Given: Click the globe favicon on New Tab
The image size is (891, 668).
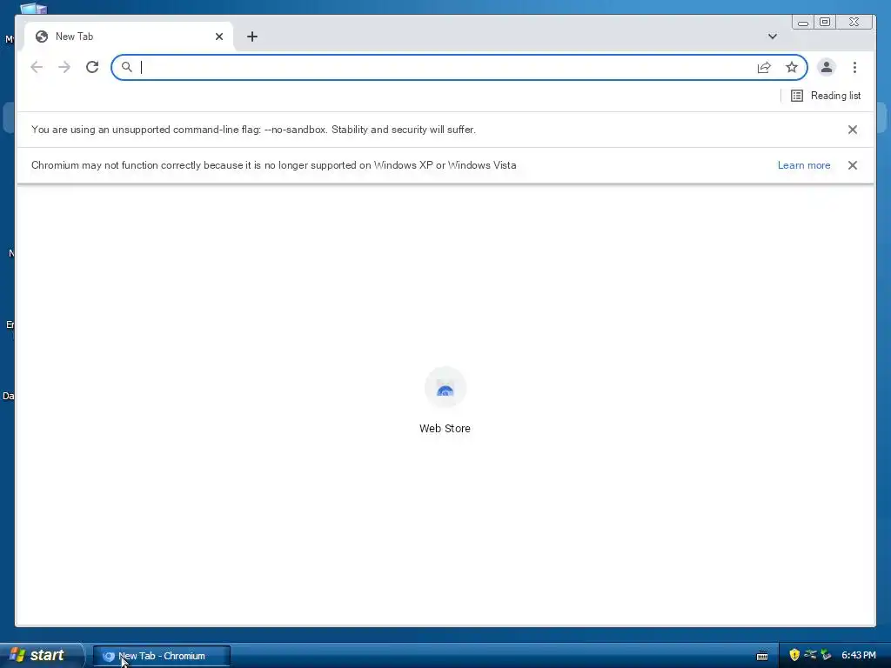Looking at the screenshot, I should pos(42,37).
